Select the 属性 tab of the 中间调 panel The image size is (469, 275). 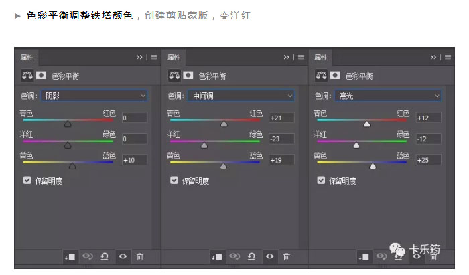click(x=174, y=58)
